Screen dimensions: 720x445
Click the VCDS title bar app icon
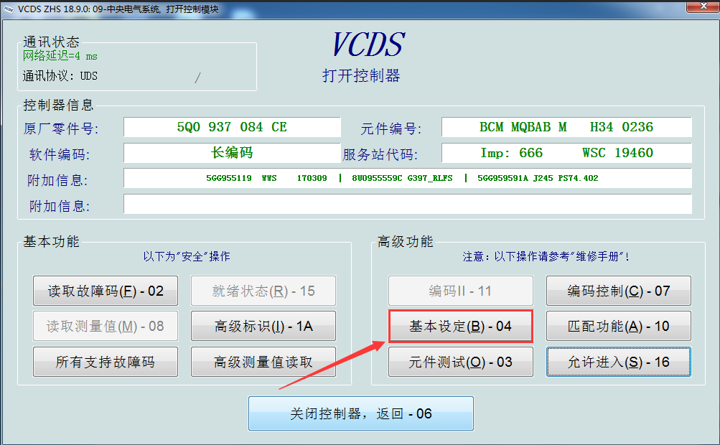coord(9,9)
